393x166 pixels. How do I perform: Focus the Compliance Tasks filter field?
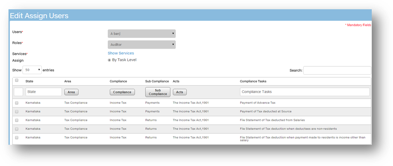click(305, 92)
